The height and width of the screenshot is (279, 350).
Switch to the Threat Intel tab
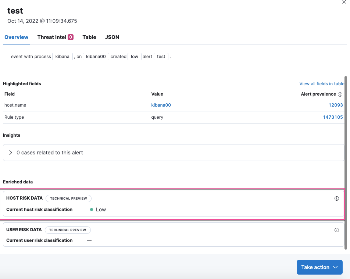(x=55, y=37)
